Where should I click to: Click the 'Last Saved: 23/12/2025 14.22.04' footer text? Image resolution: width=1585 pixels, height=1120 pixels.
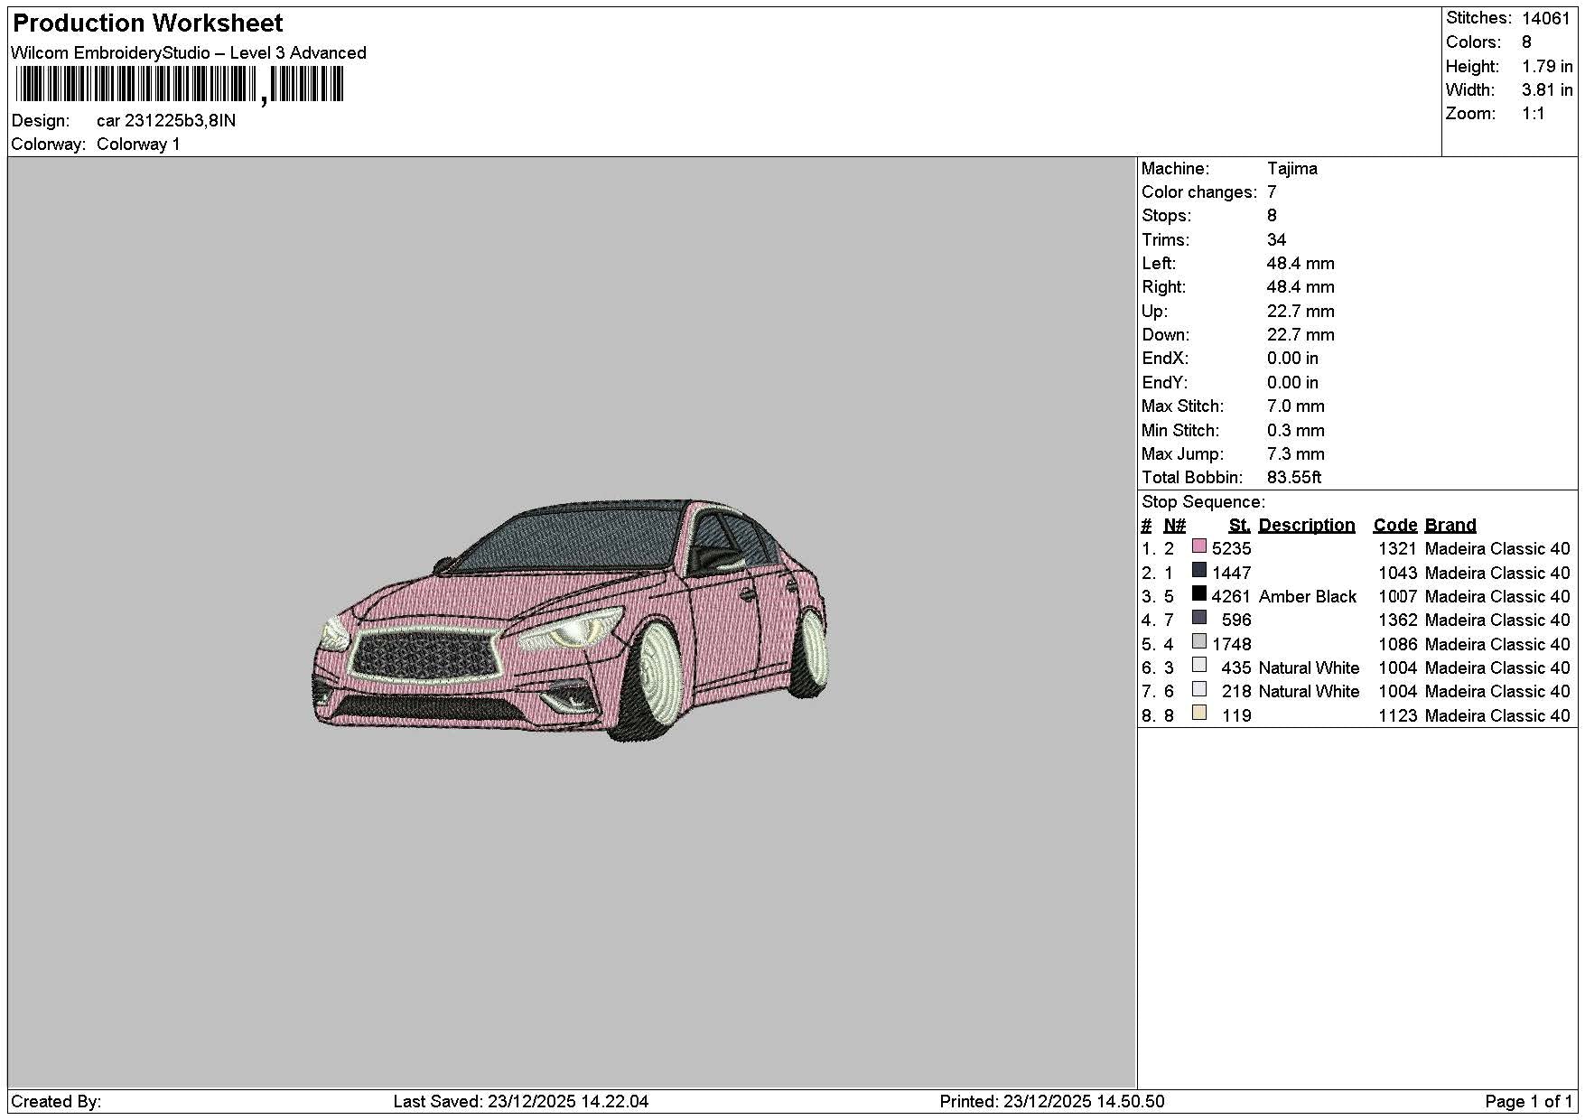pos(520,1102)
